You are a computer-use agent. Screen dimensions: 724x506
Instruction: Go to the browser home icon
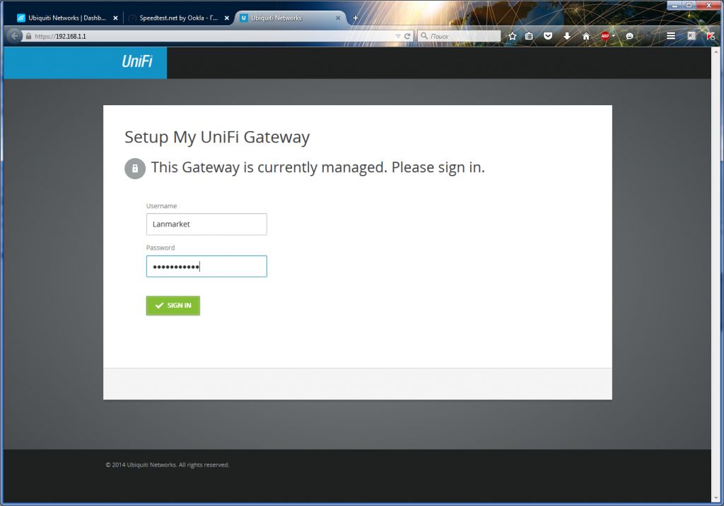click(586, 36)
